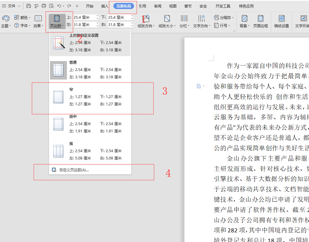Open the 行号 line numbers dropdown
Viewport: 309px width, 242px height.
tap(222, 26)
